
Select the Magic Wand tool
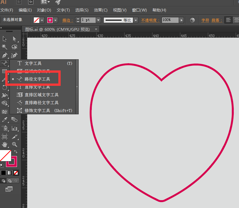[x=5, y=47]
